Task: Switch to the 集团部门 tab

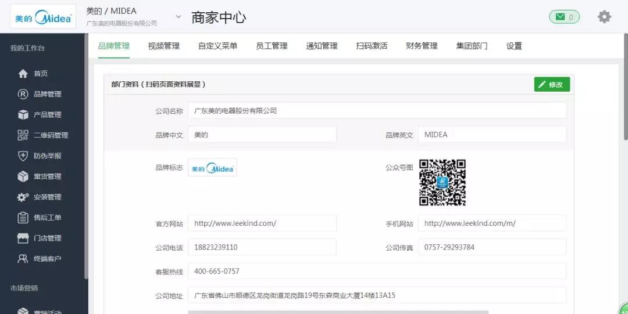Action: coord(472,46)
